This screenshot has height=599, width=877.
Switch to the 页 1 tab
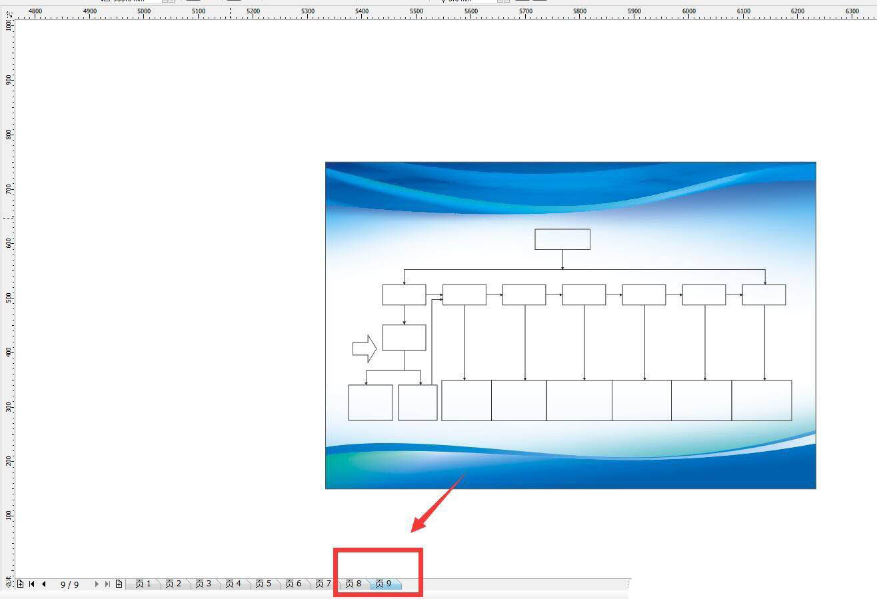click(x=143, y=584)
